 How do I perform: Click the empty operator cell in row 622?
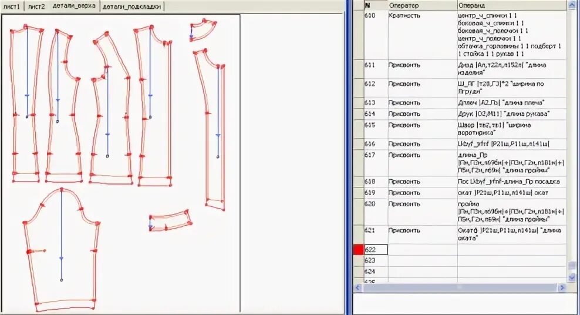423,250
